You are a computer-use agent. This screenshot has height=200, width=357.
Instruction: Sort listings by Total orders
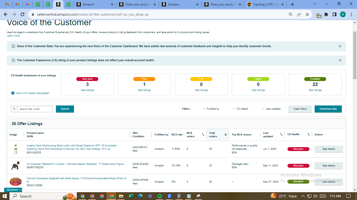click(x=226, y=134)
